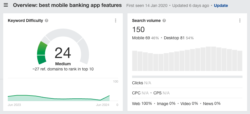Click the last bar in search volume chart
The width and height of the screenshot is (250, 114).
(x=240, y=61)
